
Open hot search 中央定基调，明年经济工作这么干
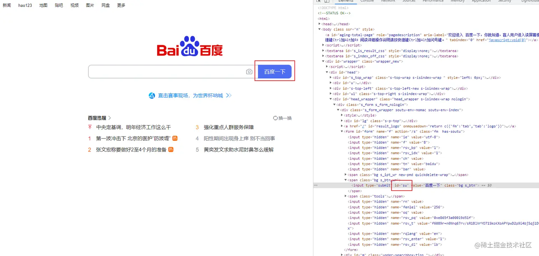click(x=134, y=127)
